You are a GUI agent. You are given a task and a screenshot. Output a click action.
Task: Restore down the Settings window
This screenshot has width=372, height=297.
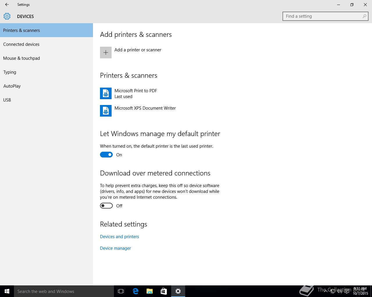[x=352, y=5]
